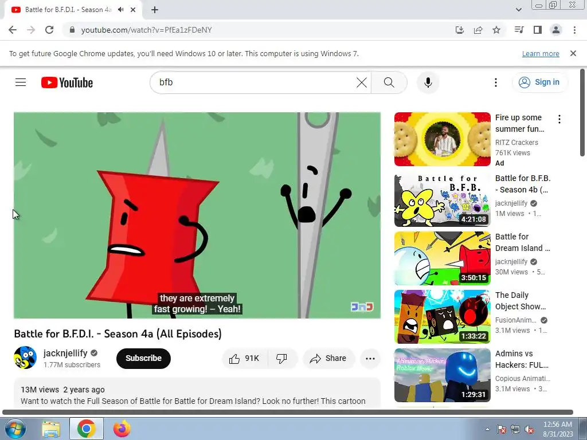Open a new tab
587x440 pixels.
click(x=155, y=10)
